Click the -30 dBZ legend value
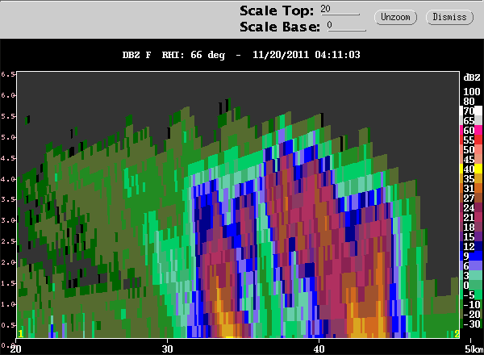The height and width of the screenshot is (355, 484). pos(472,324)
